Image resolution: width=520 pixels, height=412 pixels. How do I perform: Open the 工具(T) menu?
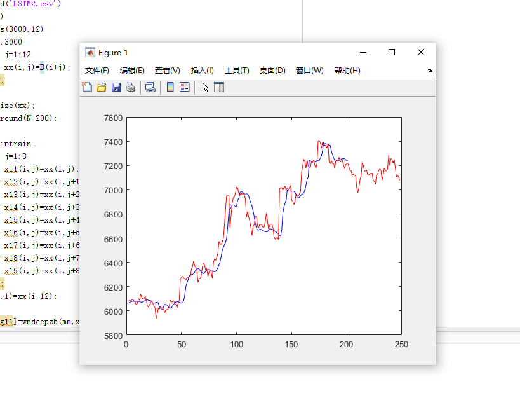(237, 71)
